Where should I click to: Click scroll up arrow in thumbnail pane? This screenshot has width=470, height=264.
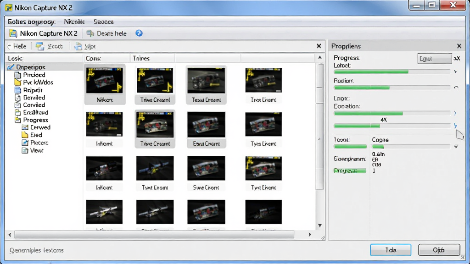click(320, 57)
